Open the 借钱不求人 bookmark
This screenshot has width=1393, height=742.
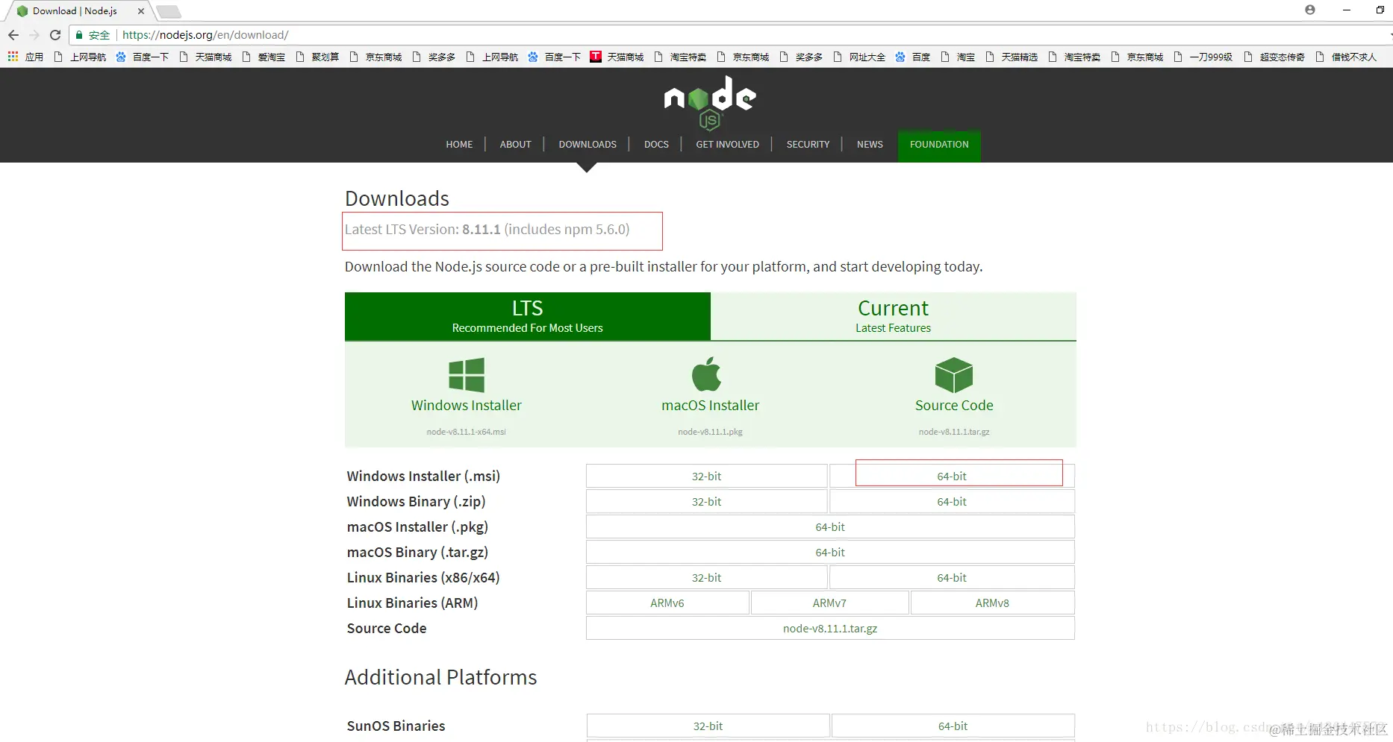pos(1346,57)
